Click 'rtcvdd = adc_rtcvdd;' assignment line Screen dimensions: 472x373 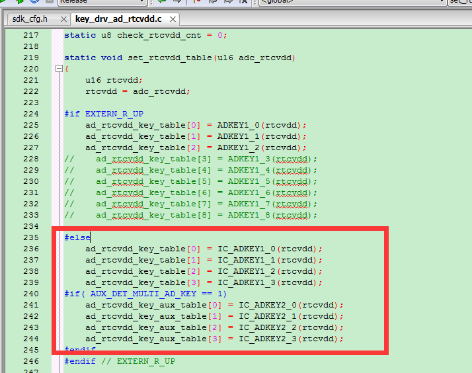[138, 91]
